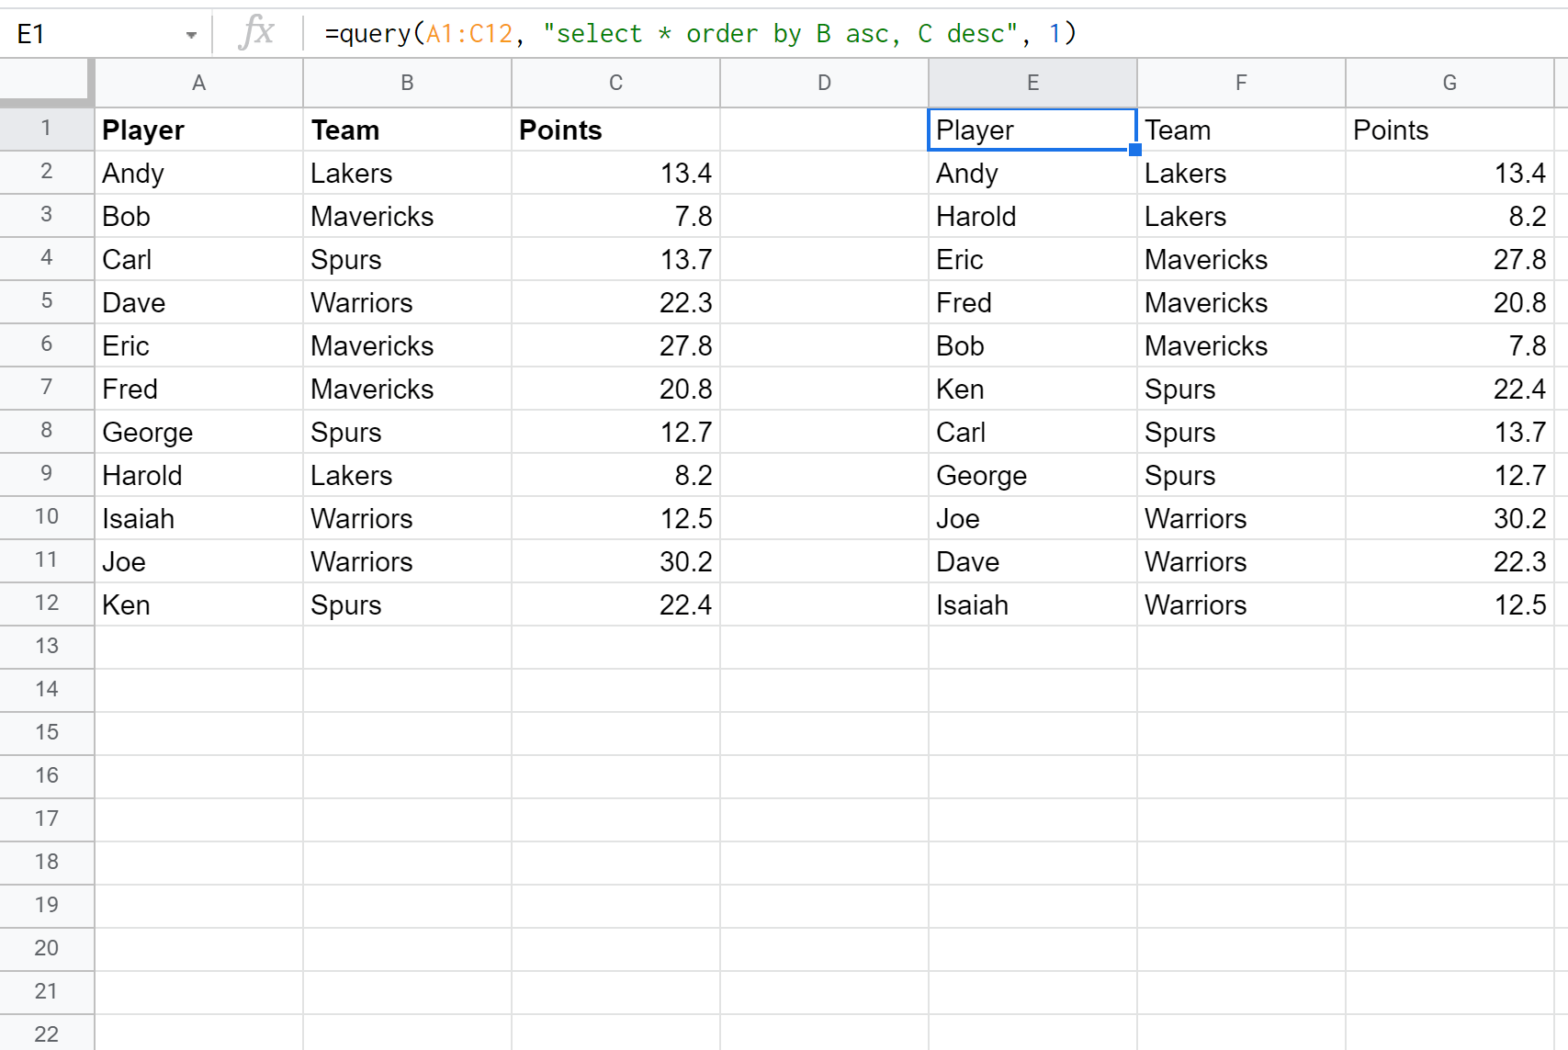1568x1050 pixels.
Task: Click 'Isaiah' in column A
Action: pyautogui.click(x=138, y=519)
